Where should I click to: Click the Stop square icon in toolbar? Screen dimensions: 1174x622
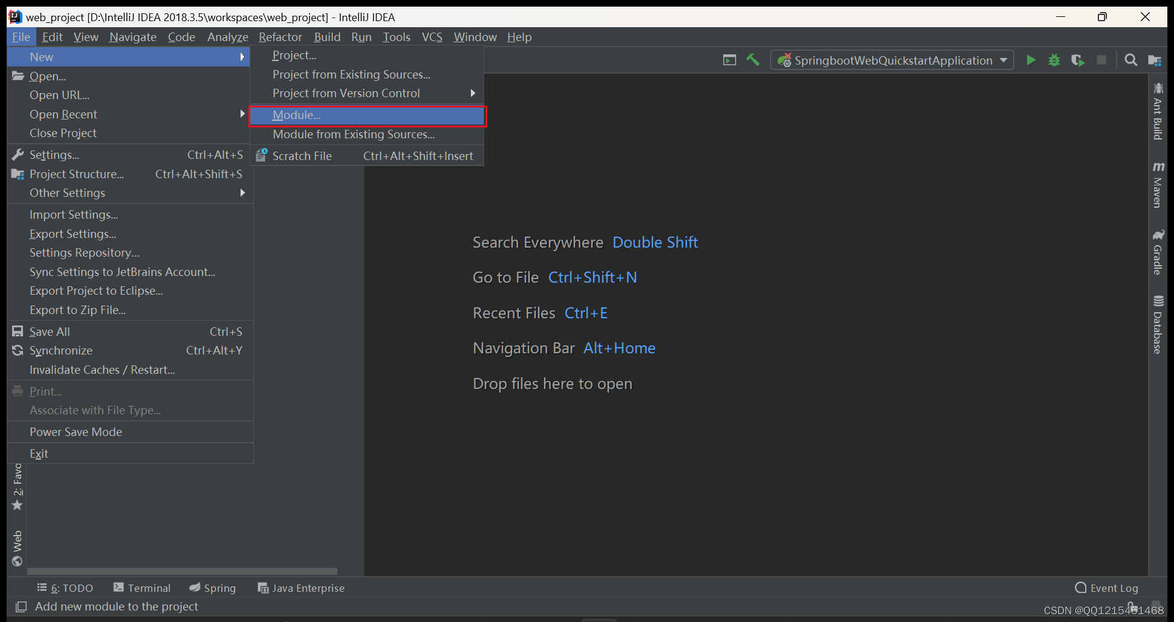pos(1101,60)
